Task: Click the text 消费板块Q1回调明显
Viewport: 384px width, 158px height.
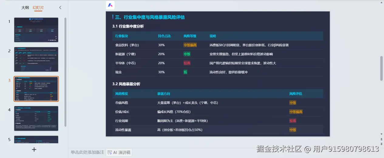Action: coord(225,45)
